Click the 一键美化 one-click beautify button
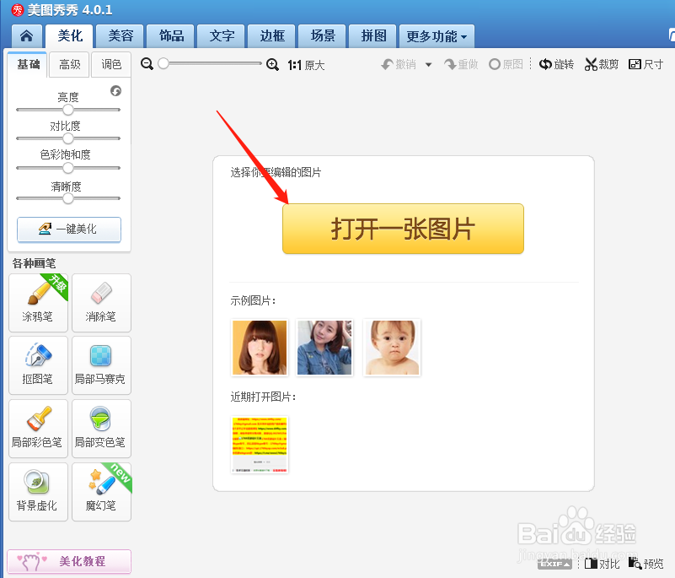The image size is (675, 578). click(x=69, y=230)
